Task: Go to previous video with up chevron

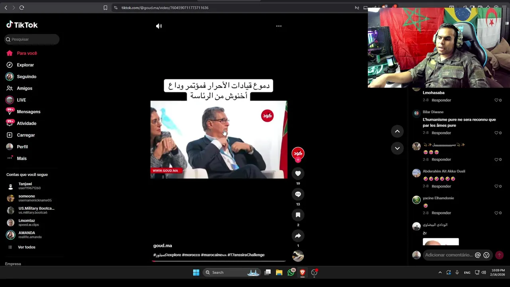Action: click(397, 131)
